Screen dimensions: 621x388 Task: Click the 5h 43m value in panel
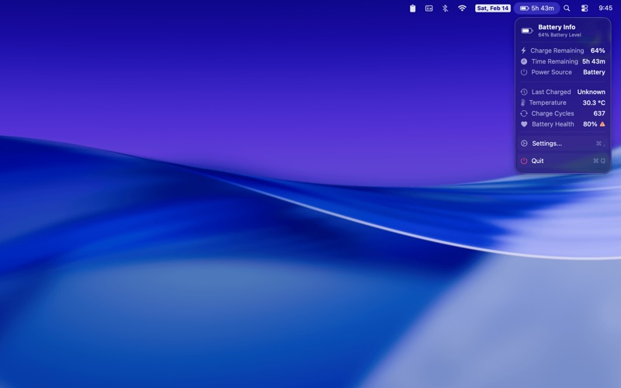coord(593,61)
